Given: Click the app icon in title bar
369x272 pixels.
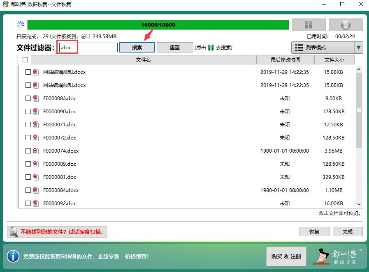Looking at the screenshot, I should [6, 4].
